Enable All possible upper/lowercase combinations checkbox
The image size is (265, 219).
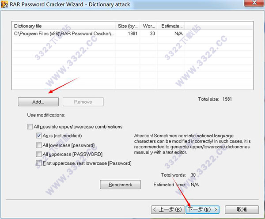click(x=30, y=127)
